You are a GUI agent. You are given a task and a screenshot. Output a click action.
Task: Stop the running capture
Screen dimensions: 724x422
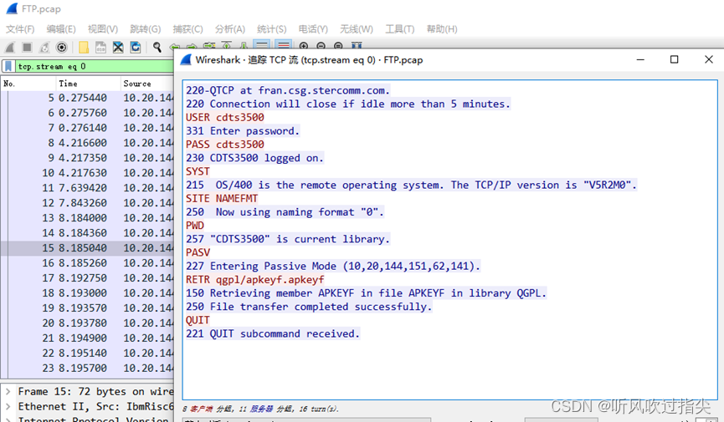(28, 47)
